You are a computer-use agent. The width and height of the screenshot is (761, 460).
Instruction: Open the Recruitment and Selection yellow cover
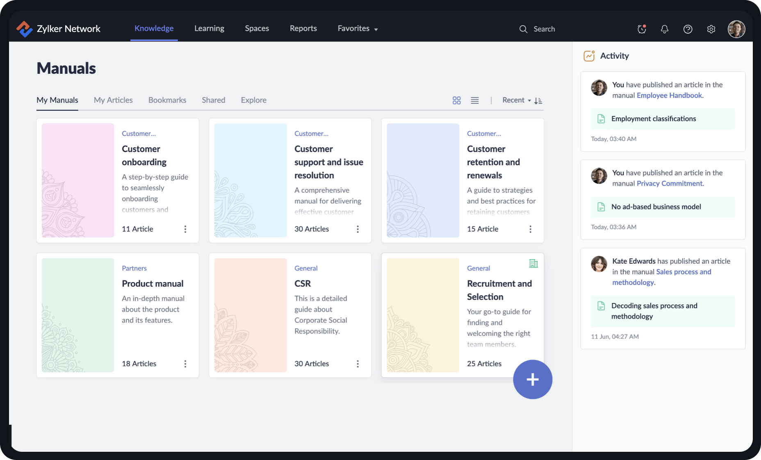(x=423, y=315)
